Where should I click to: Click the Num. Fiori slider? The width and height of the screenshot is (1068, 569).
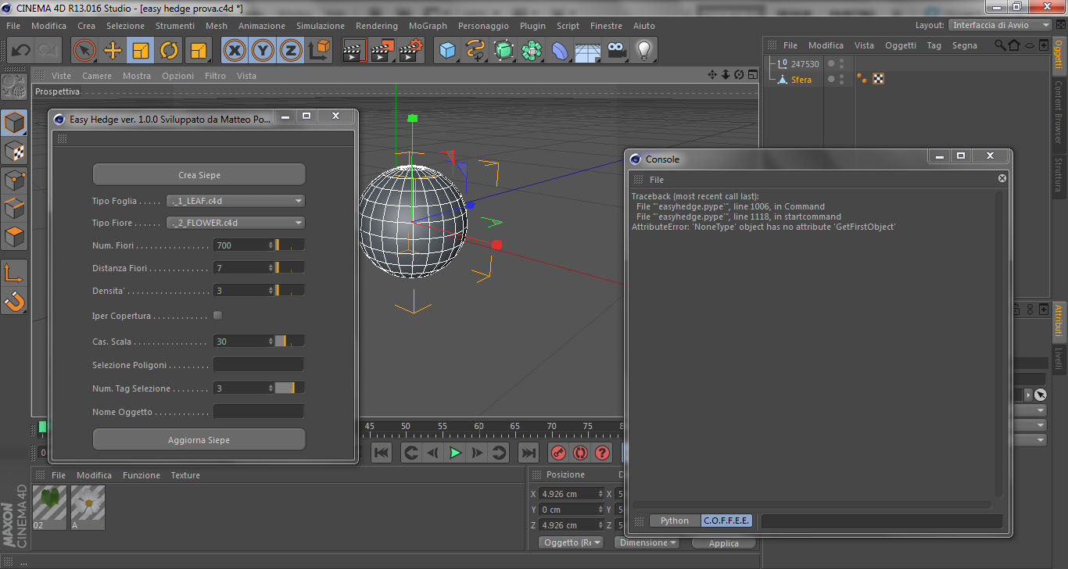[289, 245]
